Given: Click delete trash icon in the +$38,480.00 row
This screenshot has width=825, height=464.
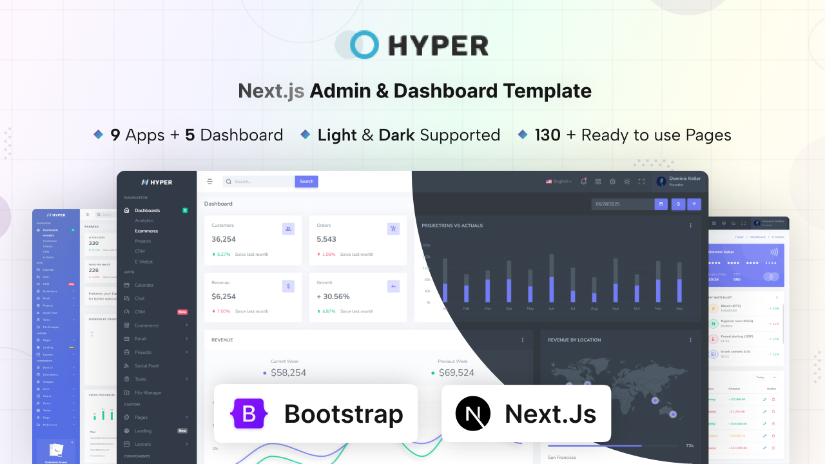Looking at the screenshot, I should click(773, 423).
